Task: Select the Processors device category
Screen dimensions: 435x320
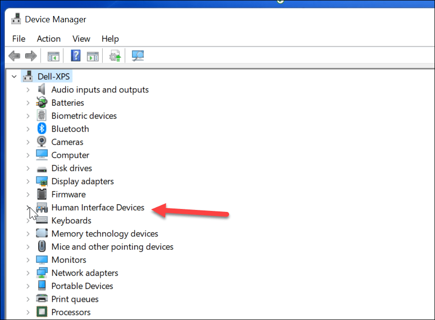Action: 71,312
